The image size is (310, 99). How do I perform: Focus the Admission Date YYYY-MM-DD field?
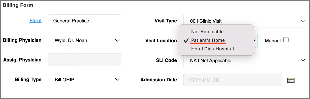coord(233,80)
